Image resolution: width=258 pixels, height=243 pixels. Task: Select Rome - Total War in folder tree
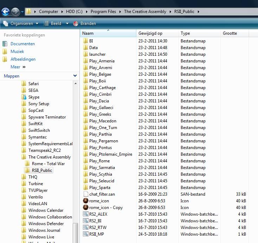pyautogui.click(x=48, y=164)
